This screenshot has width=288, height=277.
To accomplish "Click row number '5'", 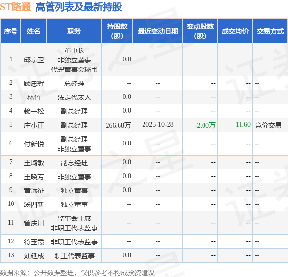I will [x=11, y=124].
